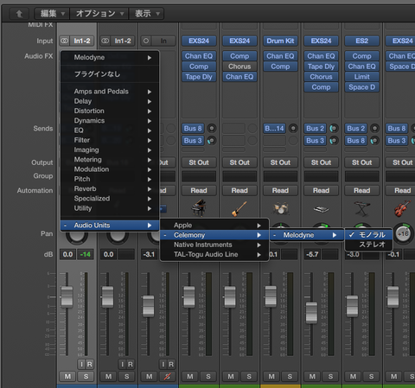Mute the piano EXS24 channel

(x=190, y=376)
